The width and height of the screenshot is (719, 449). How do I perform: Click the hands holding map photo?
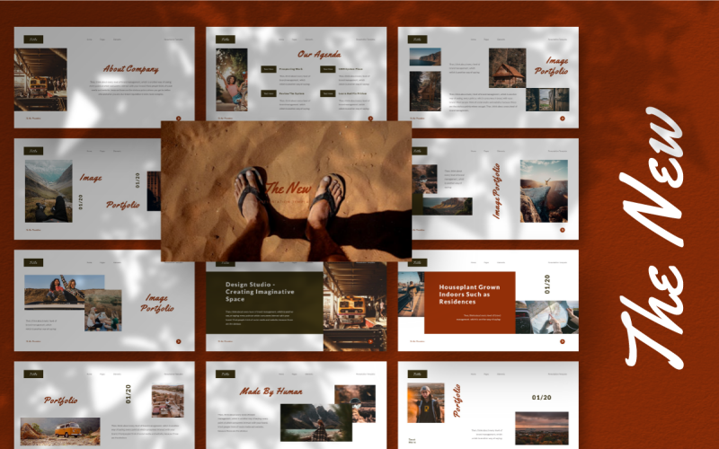point(547,317)
